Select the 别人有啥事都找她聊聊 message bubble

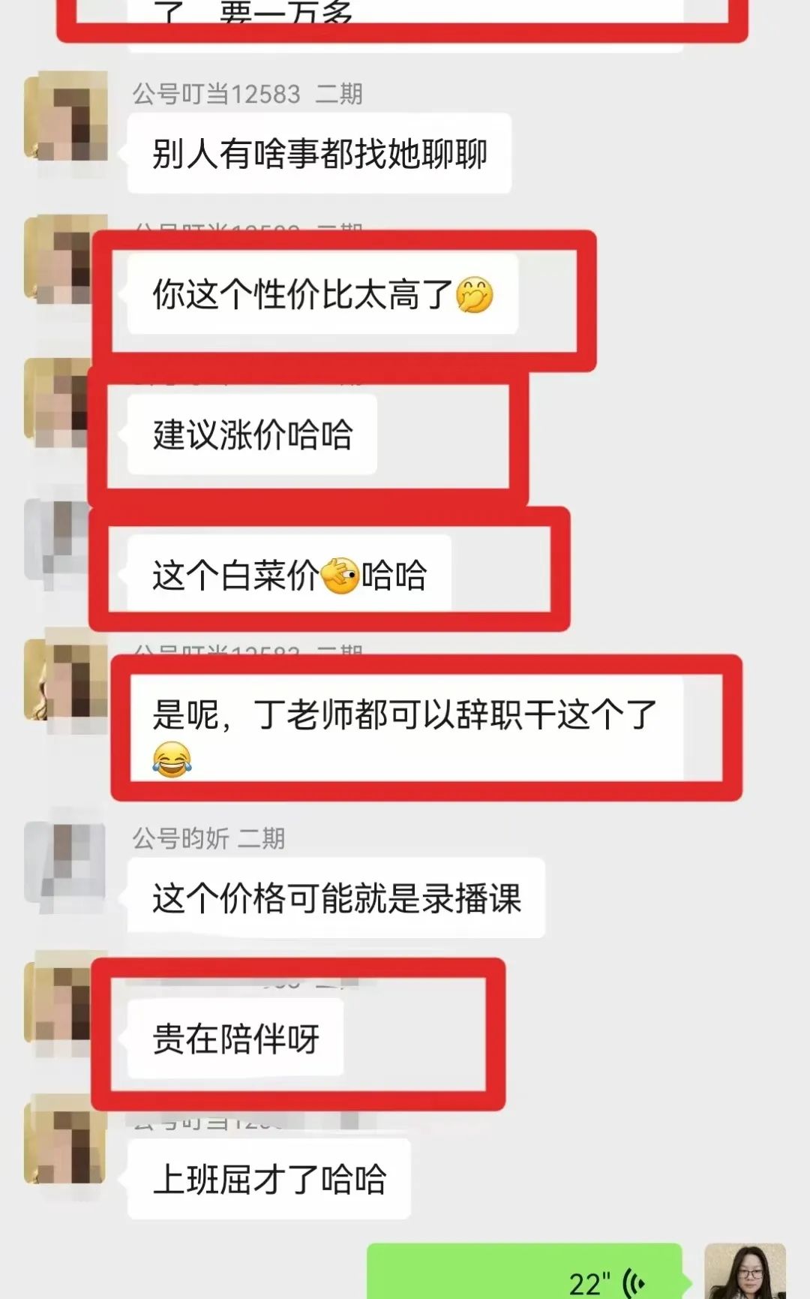pyautogui.click(x=319, y=153)
